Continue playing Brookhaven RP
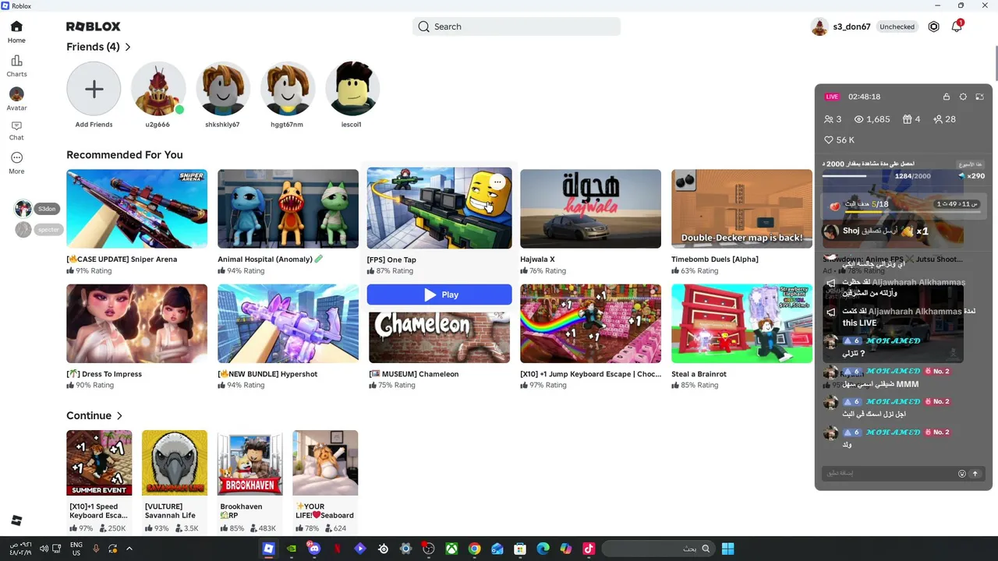 [x=249, y=463]
